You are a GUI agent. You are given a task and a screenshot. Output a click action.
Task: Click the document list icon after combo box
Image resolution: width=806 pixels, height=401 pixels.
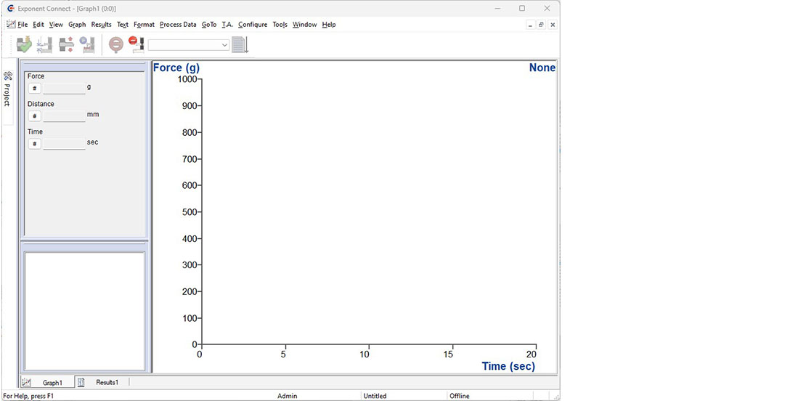tap(240, 44)
